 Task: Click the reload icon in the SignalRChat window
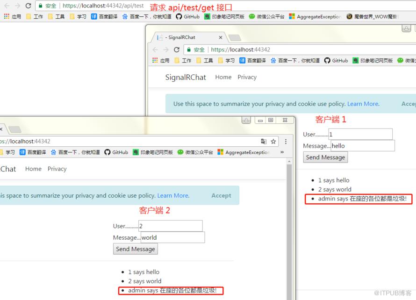coord(177,50)
